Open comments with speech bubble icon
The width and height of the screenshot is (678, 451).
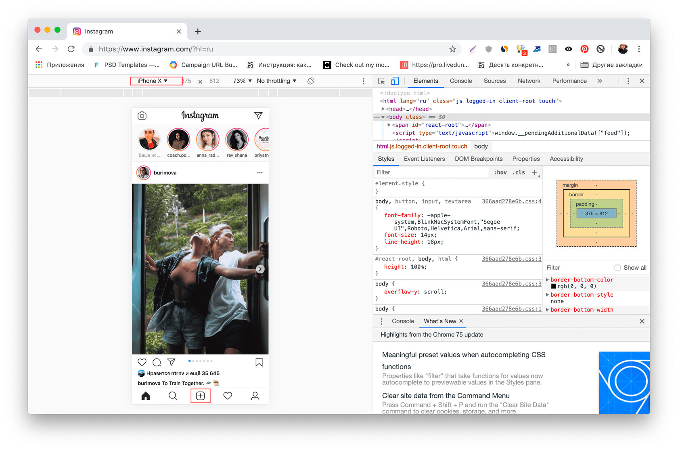(x=157, y=362)
